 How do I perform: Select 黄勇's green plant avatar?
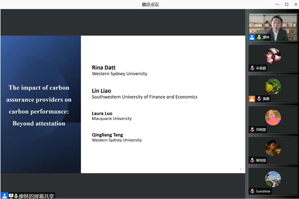(x=273, y=87)
